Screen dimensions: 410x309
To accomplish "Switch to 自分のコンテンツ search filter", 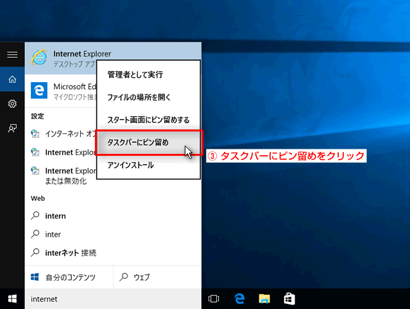I will tap(69, 277).
